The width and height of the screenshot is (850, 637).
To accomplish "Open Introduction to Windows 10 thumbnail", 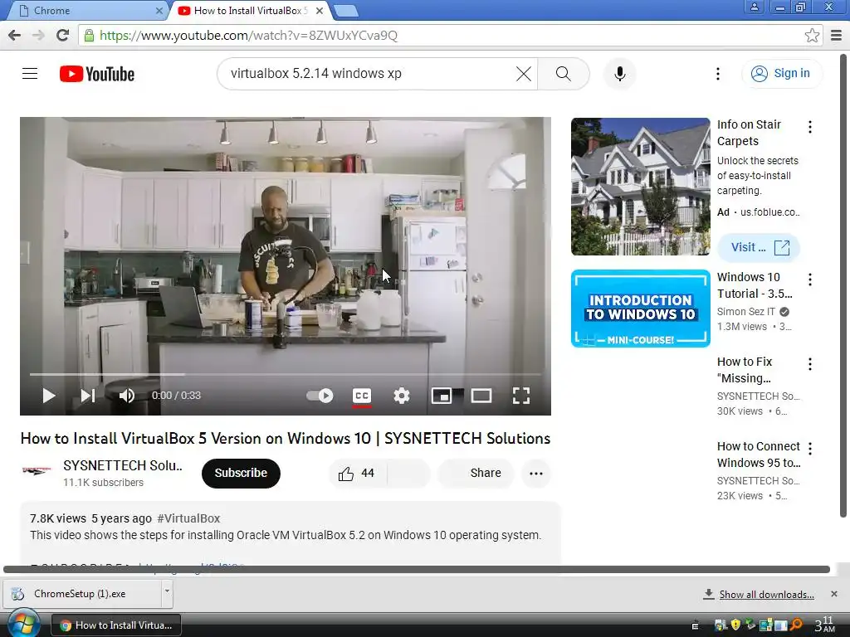I will (x=640, y=309).
